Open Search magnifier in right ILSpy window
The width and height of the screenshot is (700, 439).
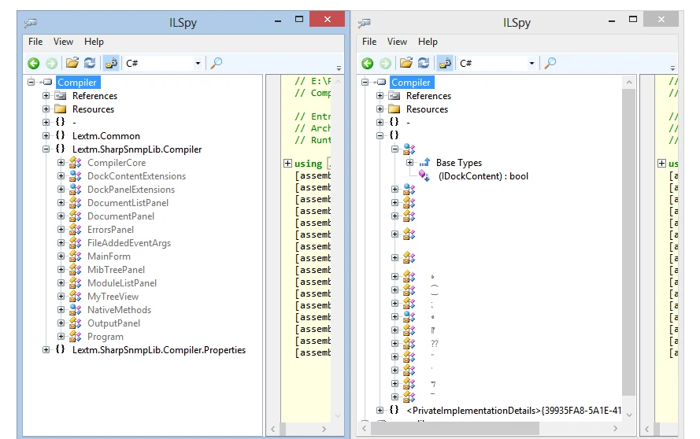pyautogui.click(x=550, y=63)
